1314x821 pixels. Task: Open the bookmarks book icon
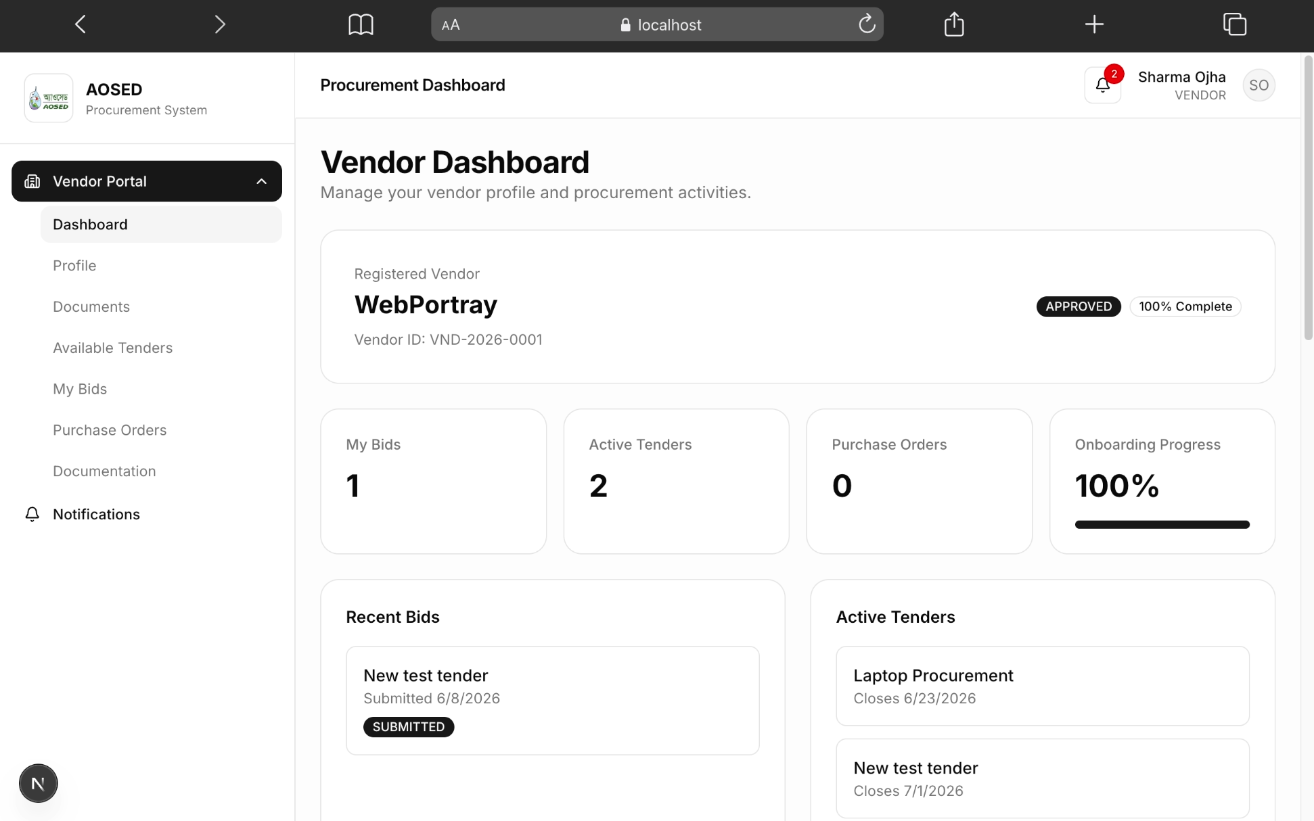tap(361, 25)
